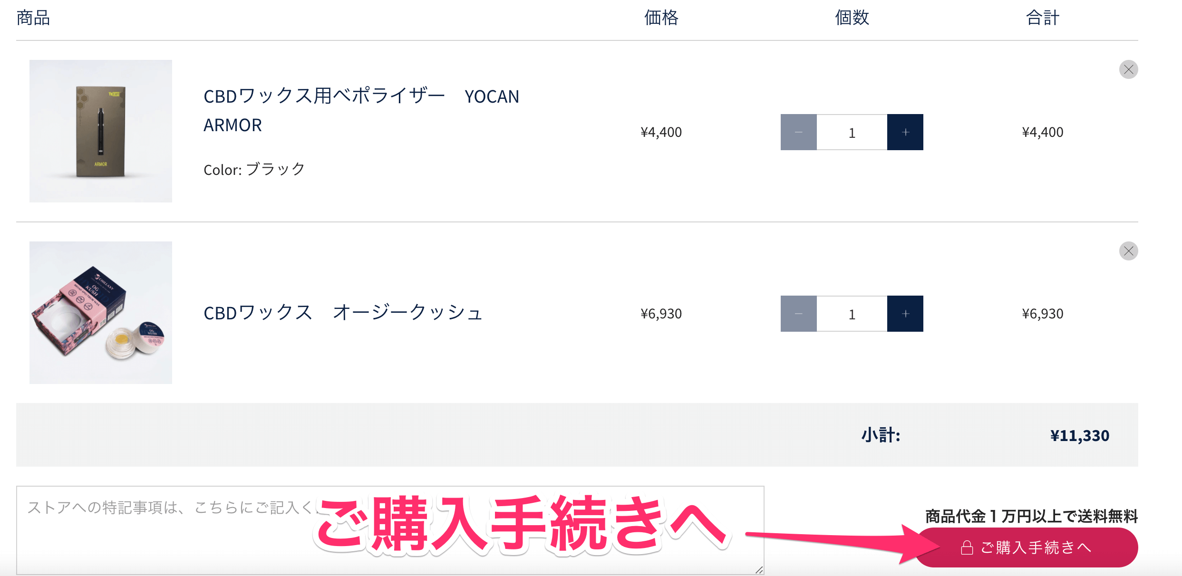Open the CBDワックス用ベポライザー YOCAN ARMOR link
1182x576 pixels.
point(361,110)
